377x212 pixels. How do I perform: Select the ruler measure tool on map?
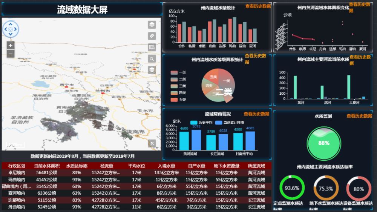pyautogui.click(x=152, y=36)
